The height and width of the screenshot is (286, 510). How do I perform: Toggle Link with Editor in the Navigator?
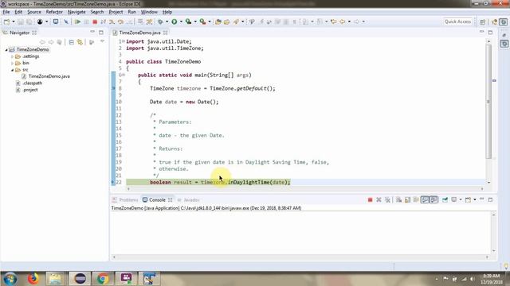pos(80,42)
